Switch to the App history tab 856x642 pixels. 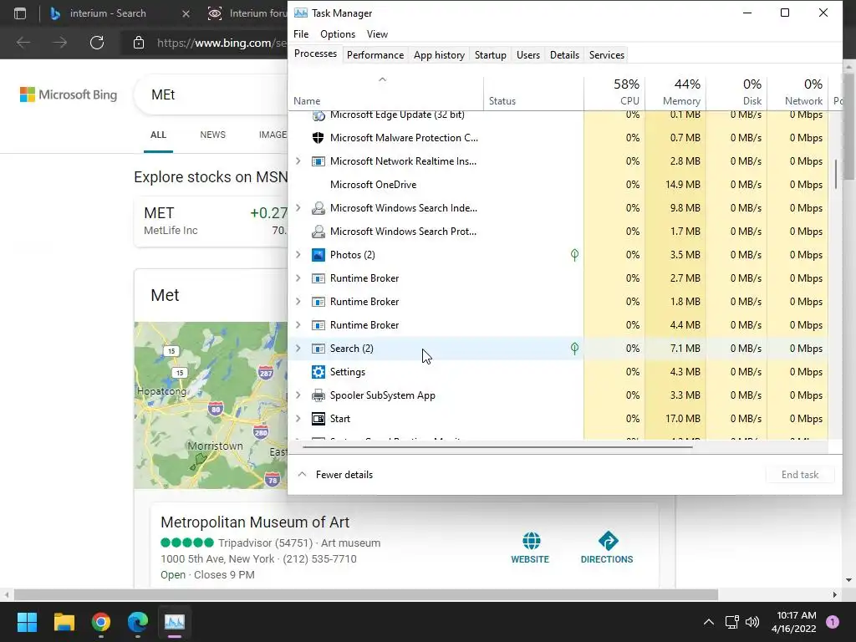pos(439,55)
